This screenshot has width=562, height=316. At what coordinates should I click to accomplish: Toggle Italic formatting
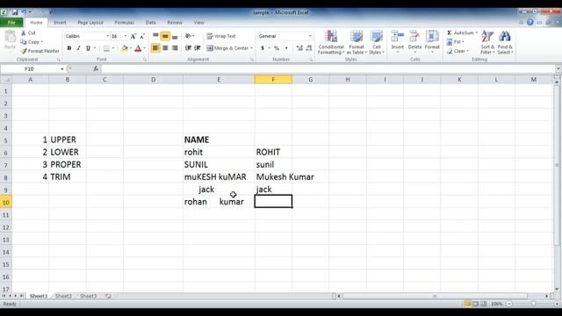78,48
